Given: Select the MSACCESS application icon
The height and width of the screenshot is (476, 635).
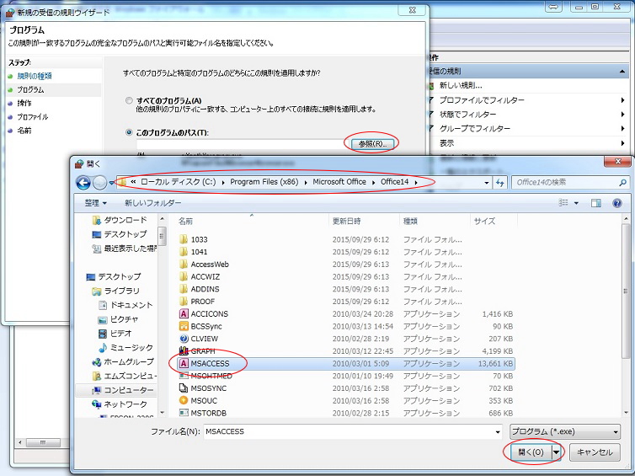Looking at the screenshot, I should coord(184,363).
